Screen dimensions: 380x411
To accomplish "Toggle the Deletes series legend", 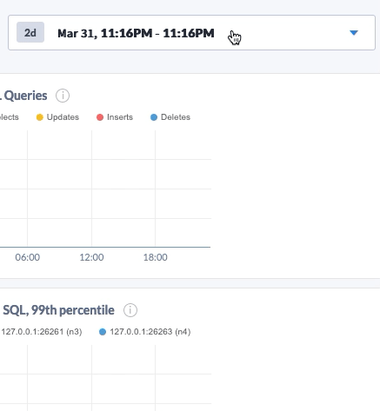I will (x=170, y=117).
